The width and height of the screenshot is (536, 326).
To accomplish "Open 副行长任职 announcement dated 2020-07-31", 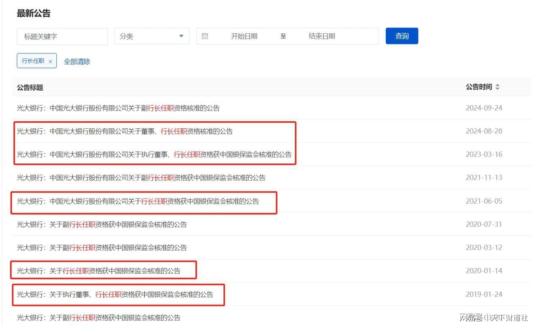I will [x=102, y=224].
